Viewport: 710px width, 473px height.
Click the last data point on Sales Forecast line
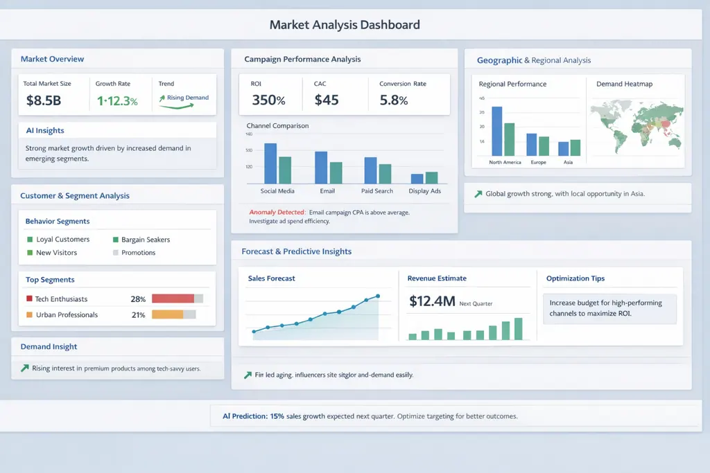click(x=378, y=296)
